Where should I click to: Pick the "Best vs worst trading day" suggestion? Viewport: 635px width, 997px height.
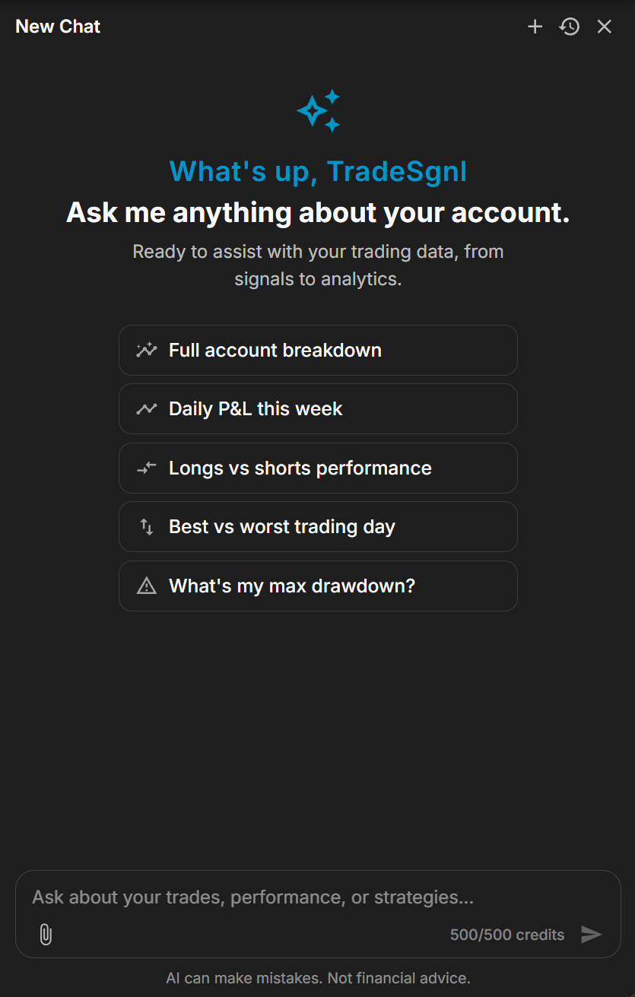(318, 527)
